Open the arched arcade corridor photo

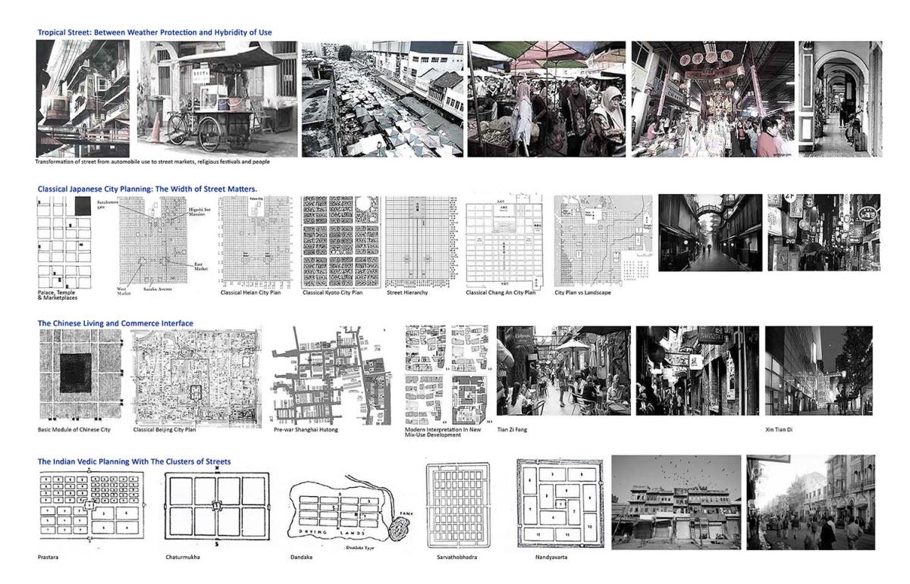coord(839,98)
